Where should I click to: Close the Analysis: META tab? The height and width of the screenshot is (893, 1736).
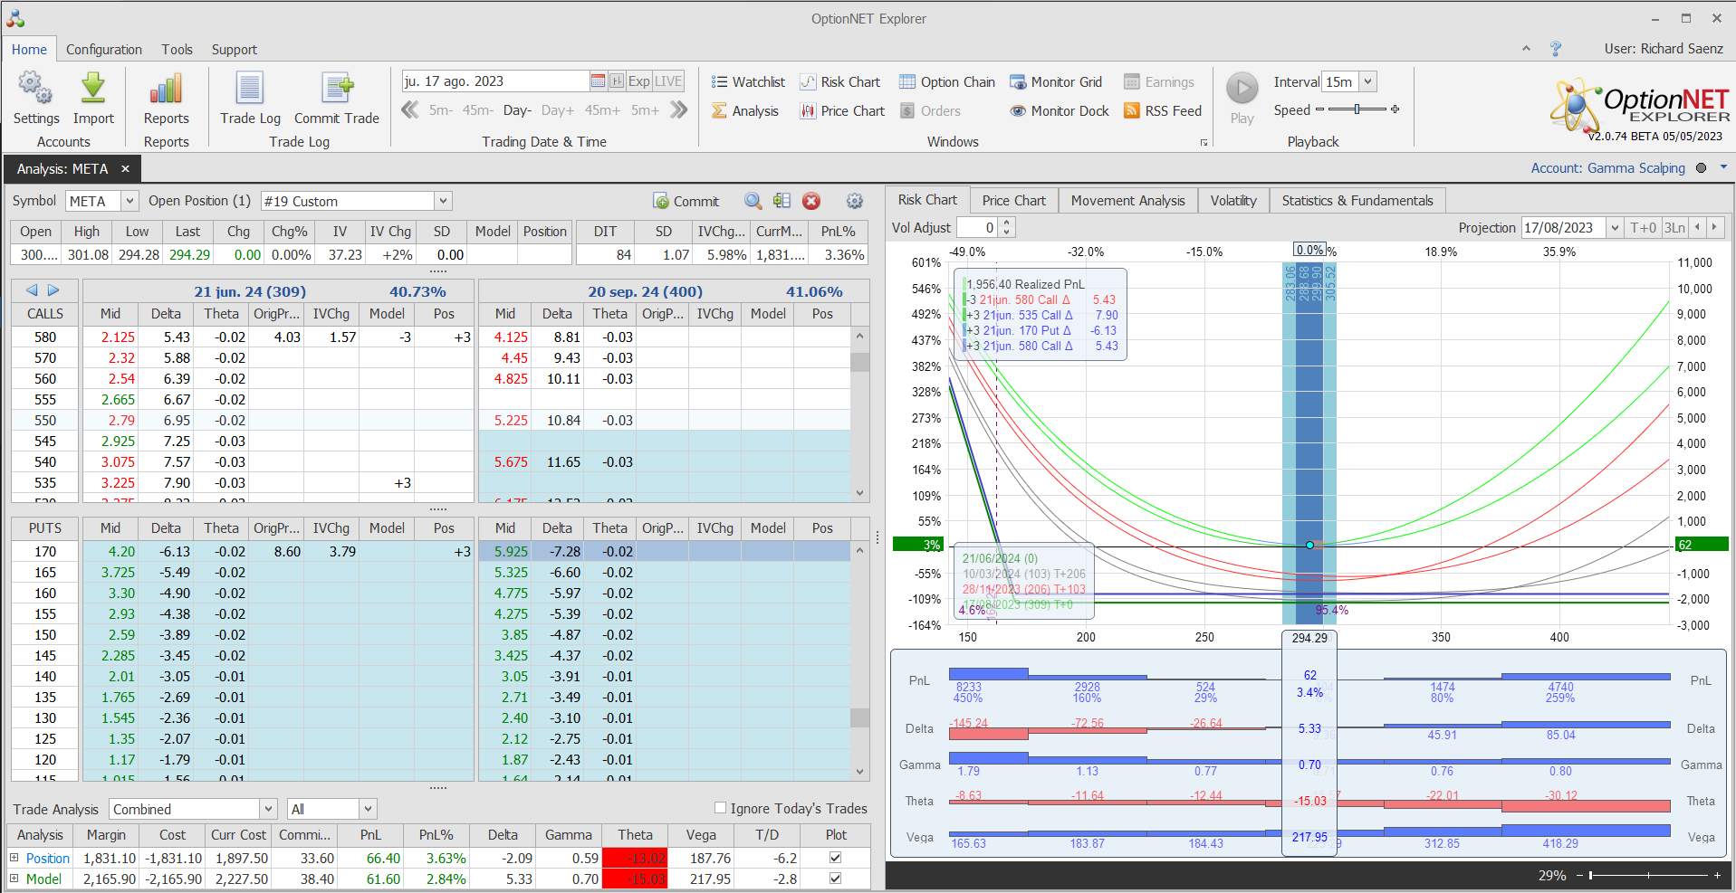coord(125,169)
